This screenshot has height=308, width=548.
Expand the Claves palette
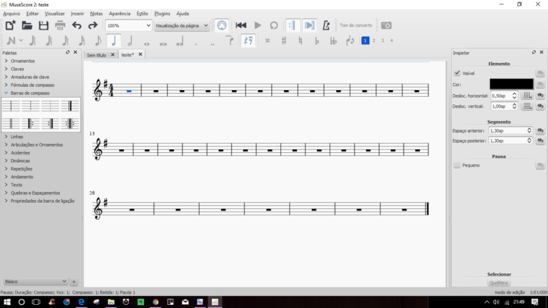pyautogui.click(x=17, y=69)
